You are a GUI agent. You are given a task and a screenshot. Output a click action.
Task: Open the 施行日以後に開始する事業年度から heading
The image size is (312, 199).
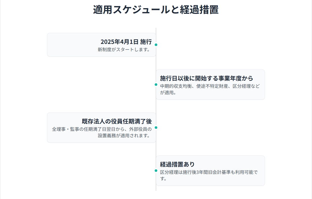click(206, 78)
